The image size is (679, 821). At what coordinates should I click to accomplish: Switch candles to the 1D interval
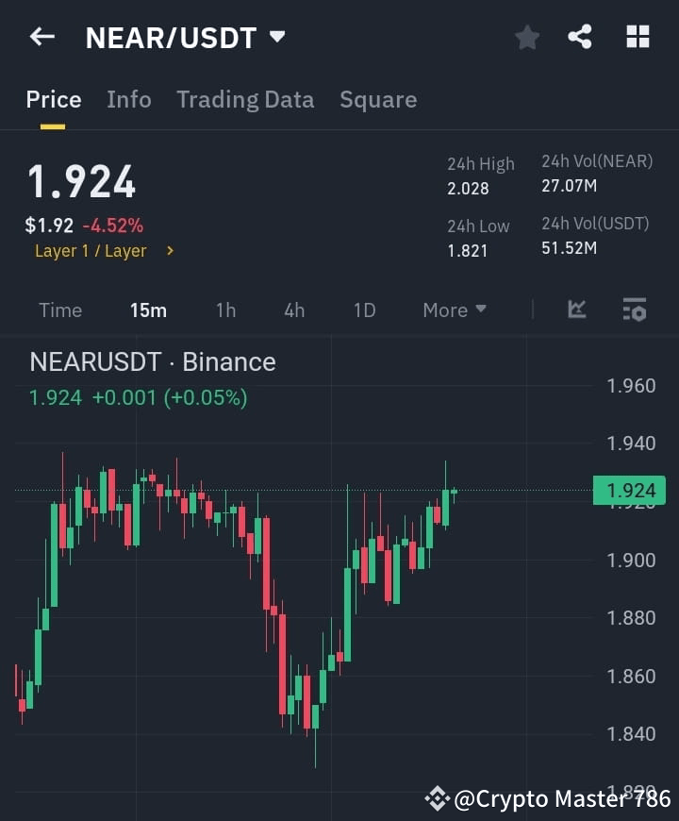(x=364, y=310)
